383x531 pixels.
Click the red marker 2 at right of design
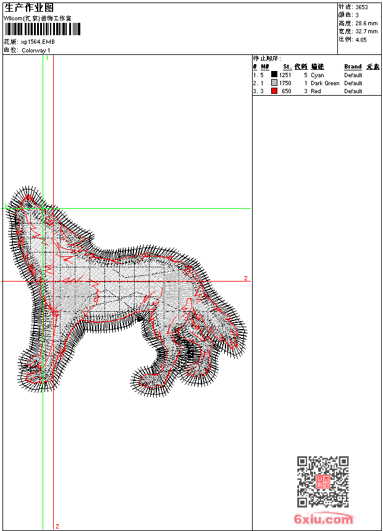click(x=245, y=278)
